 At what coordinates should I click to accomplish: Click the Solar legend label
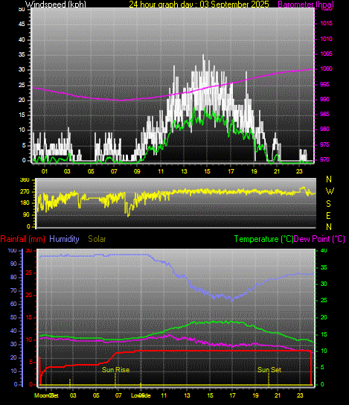point(97,239)
